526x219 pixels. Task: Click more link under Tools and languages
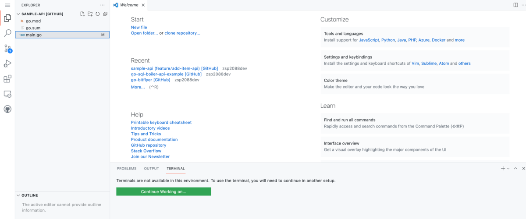pos(459,40)
